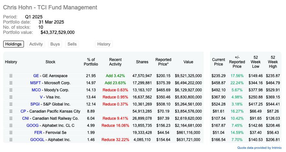
Task: Click the 21.95 portfolio percentage cell
Action: click(x=91, y=76)
